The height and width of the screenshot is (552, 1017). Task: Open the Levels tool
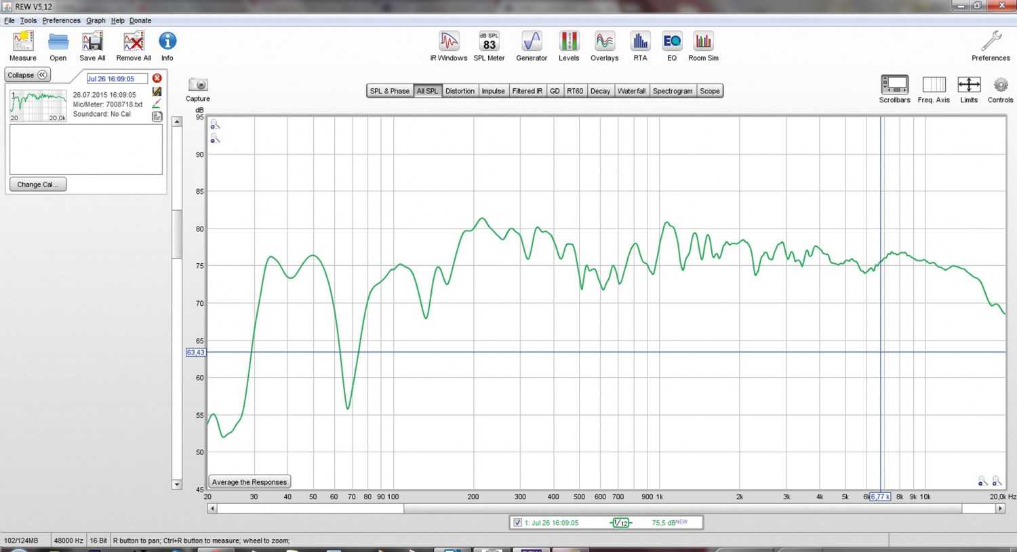tap(569, 42)
